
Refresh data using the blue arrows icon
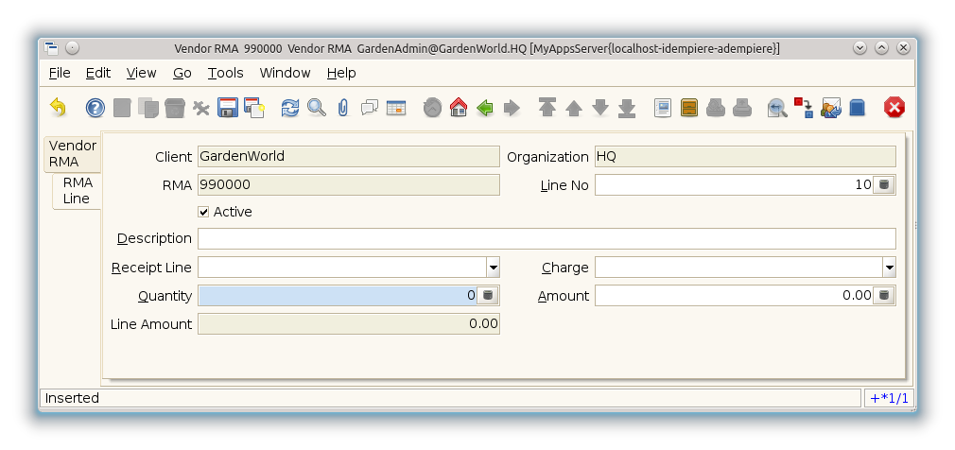(290, 108)
